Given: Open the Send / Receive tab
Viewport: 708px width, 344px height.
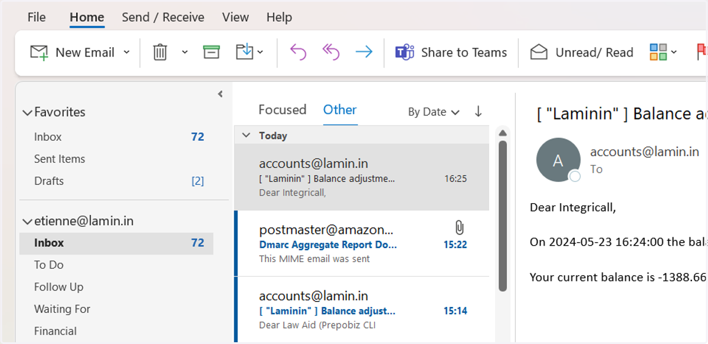Looking at the screenshot, I should 163,17.
